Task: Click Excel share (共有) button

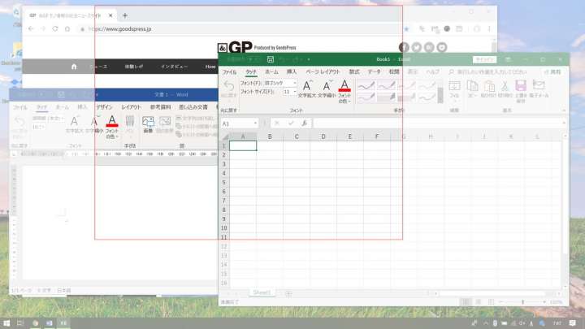Action: [552, 72]
